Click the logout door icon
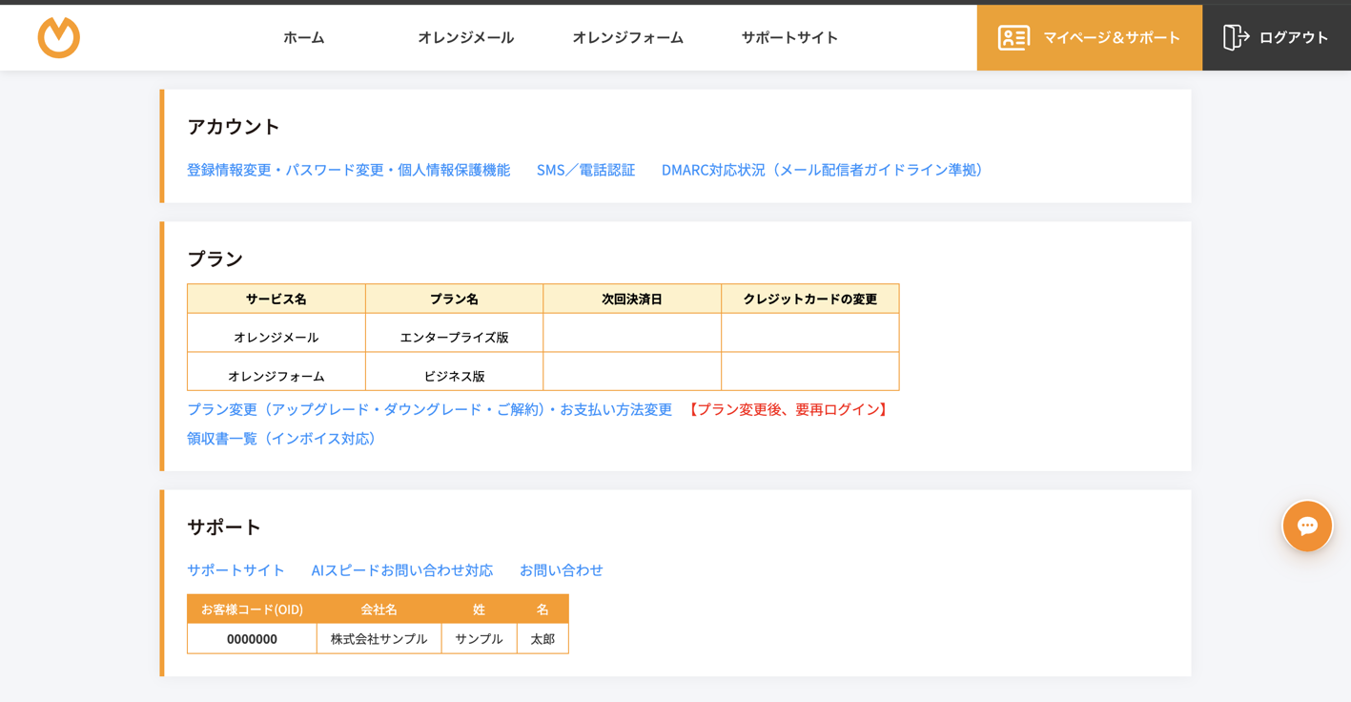1351x702 pixels. (x=1236, y=37)
